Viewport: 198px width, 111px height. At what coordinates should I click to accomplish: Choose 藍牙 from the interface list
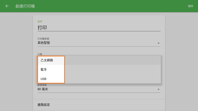[x=44, y=70]
